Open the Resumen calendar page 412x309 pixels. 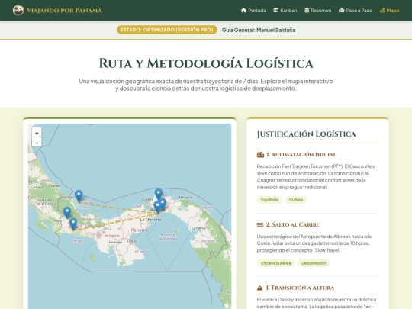click(x=317, y=11)
